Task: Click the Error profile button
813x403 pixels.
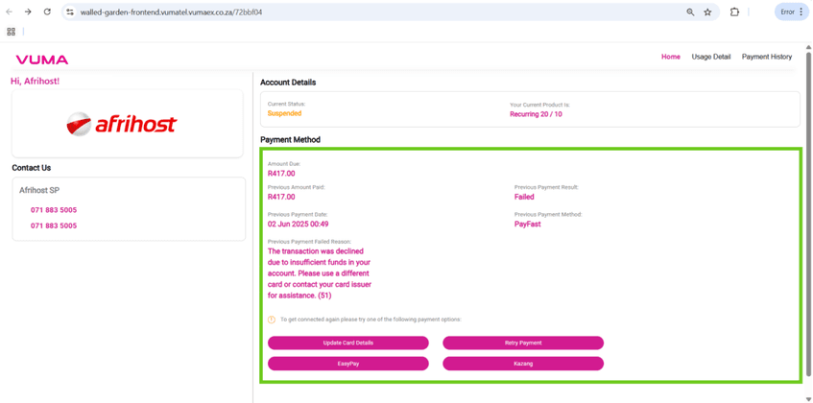Action: click(791, 12)
